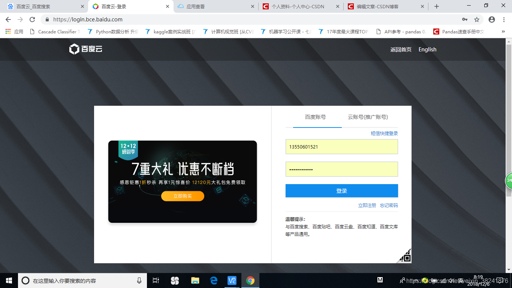This screenshot has height=288, width=512.
Task: Click the blue 登录 button
Action: [x=342, y=190]
